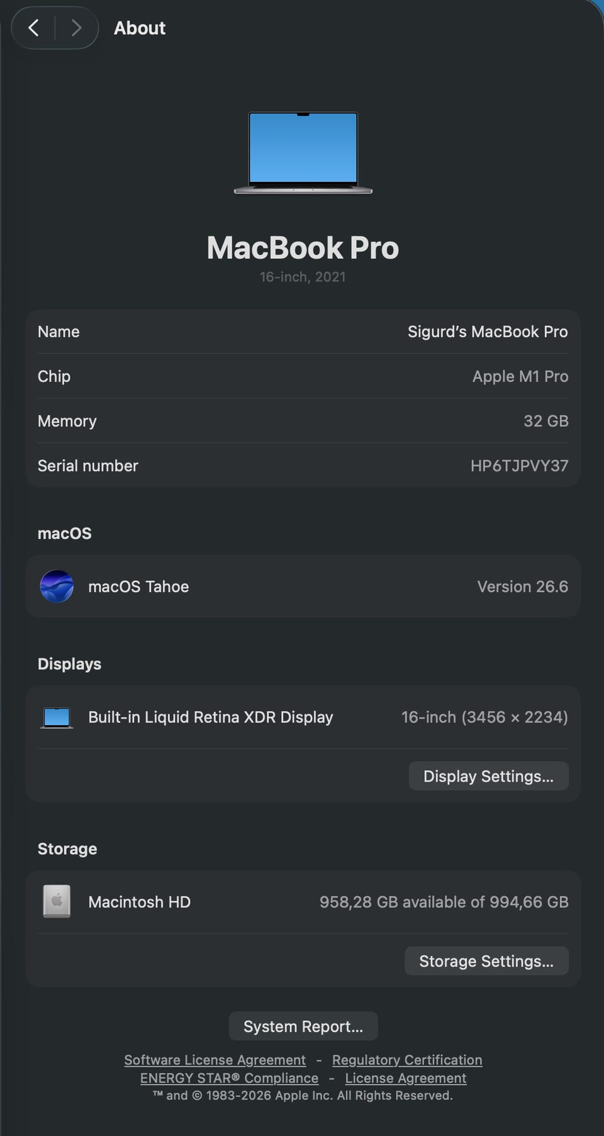
Task: Open the Regulatory Certification link
Action: pos(407,1060)
